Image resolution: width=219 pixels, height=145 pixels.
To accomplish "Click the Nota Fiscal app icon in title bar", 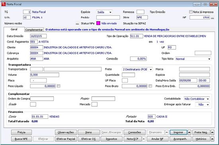I will pos(3,4).
